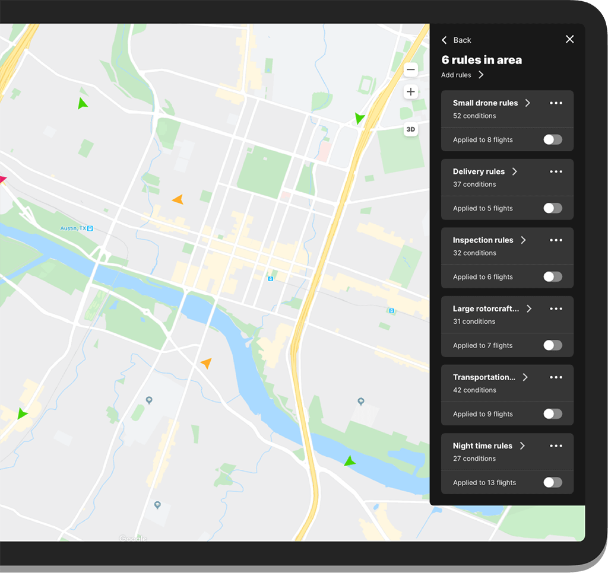Enable the Small drone rules toggle
This screenshot has height=573, width=608.
(x=552, y=140)
